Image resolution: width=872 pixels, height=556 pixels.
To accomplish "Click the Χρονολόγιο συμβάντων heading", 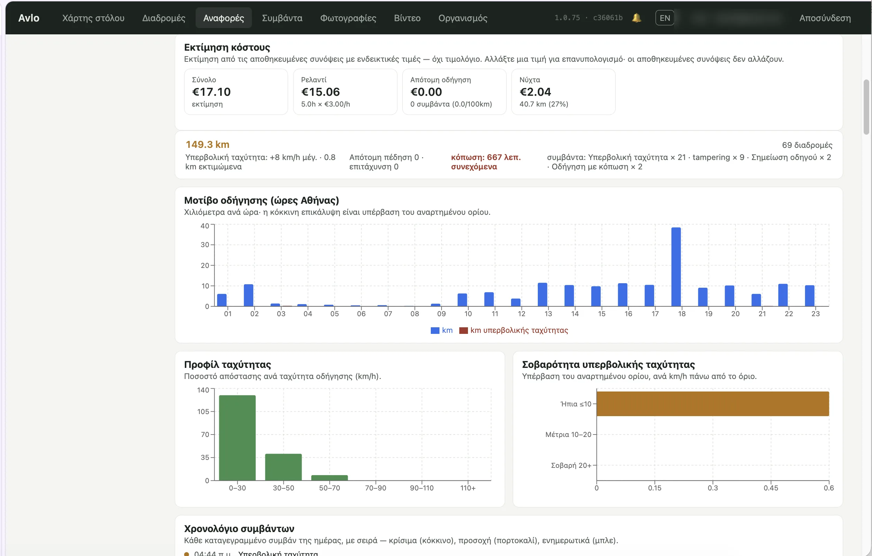I will coord(239,529).
